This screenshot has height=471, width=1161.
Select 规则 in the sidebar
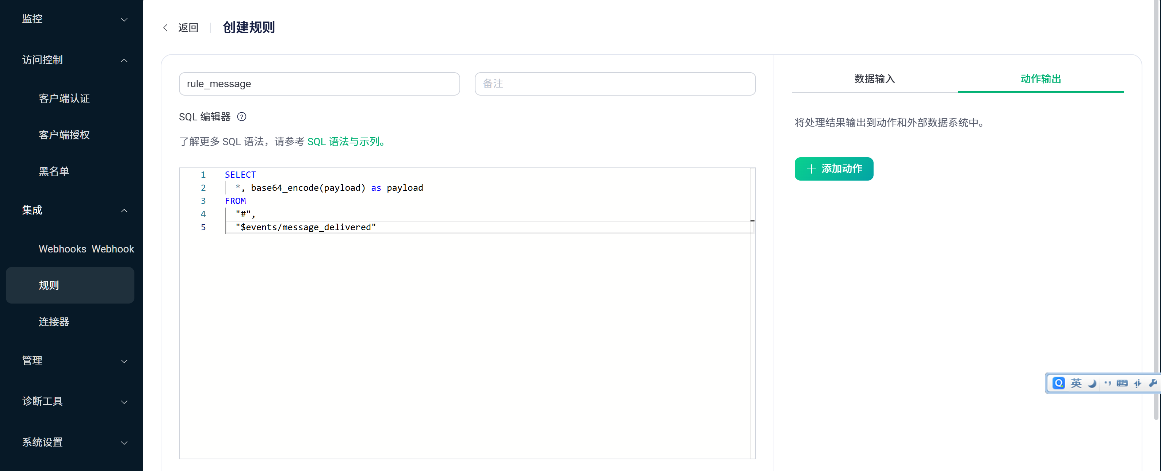[x=70, y=285]
